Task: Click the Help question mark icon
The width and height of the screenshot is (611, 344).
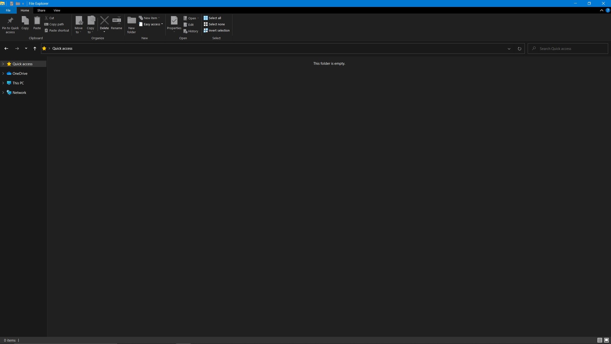Action: [608, 10]
